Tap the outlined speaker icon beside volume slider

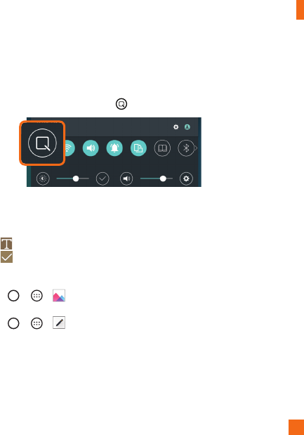[126, 178]
